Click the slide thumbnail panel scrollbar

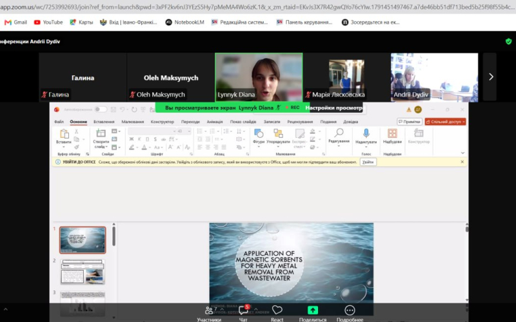[114, 236]
